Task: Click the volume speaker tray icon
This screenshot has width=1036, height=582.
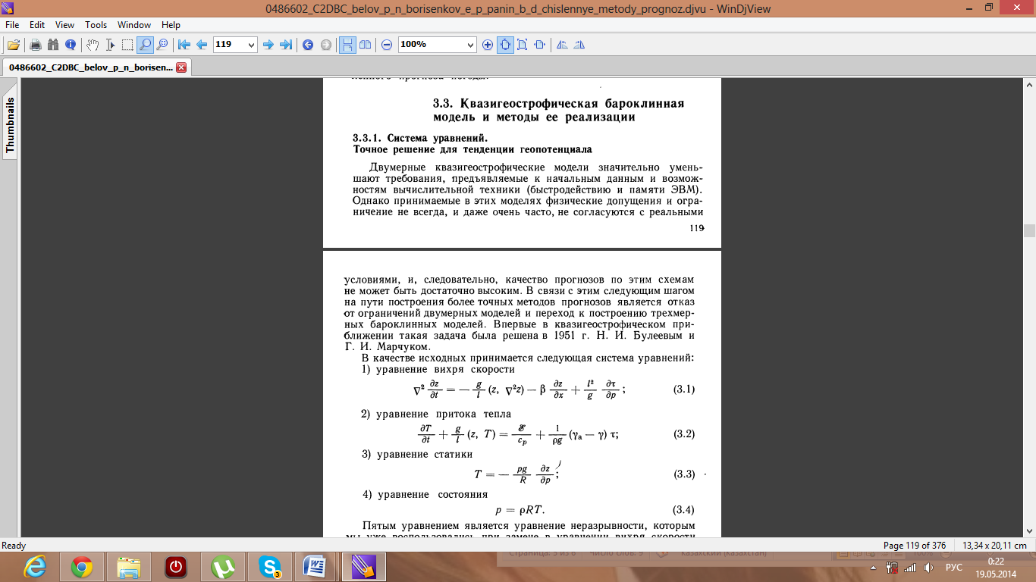Action: coord(929,567)
